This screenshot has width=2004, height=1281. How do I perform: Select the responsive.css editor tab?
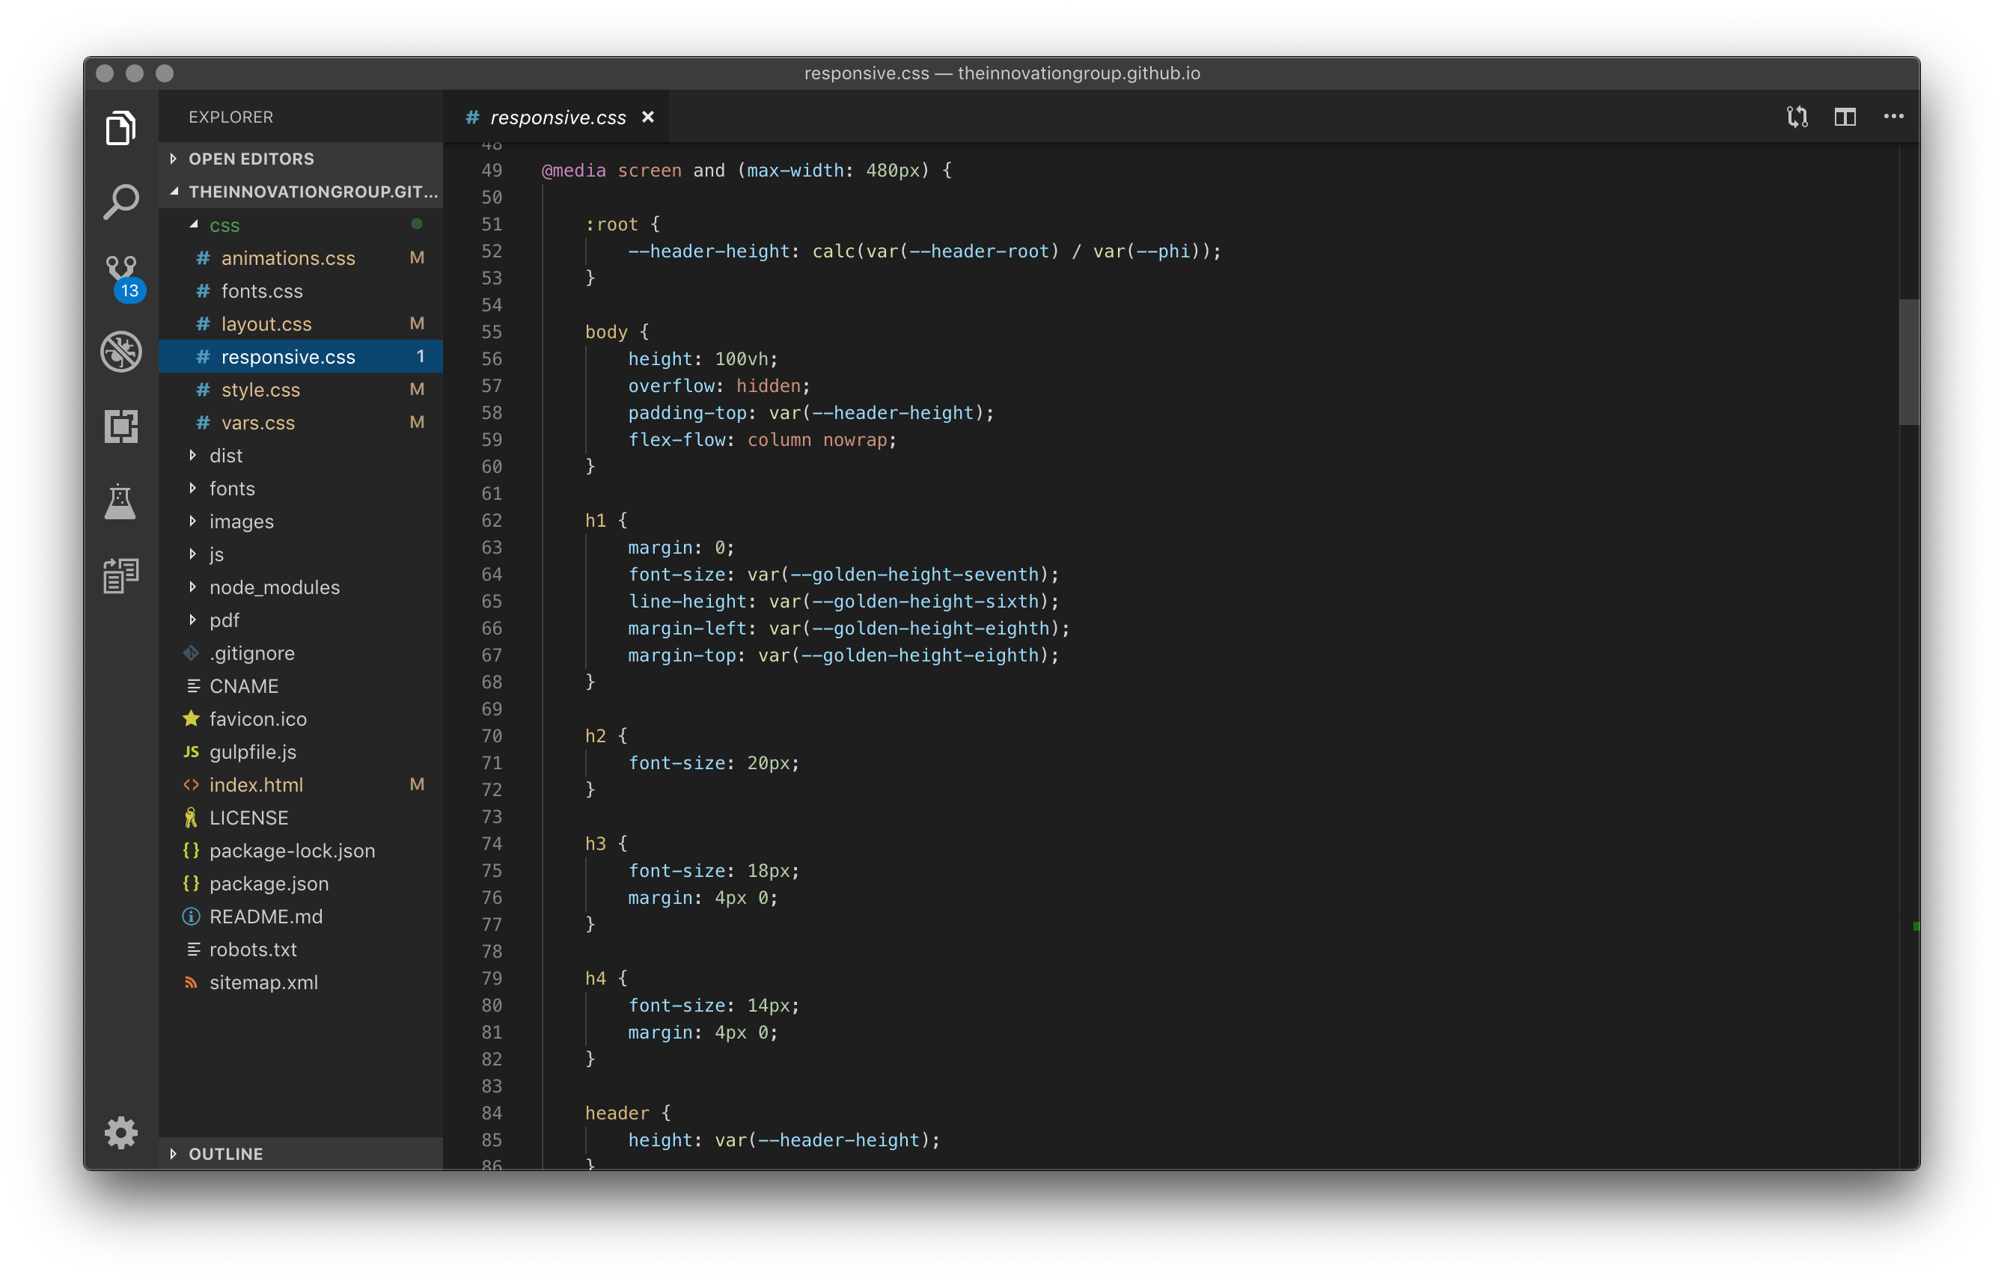(557, 117)
